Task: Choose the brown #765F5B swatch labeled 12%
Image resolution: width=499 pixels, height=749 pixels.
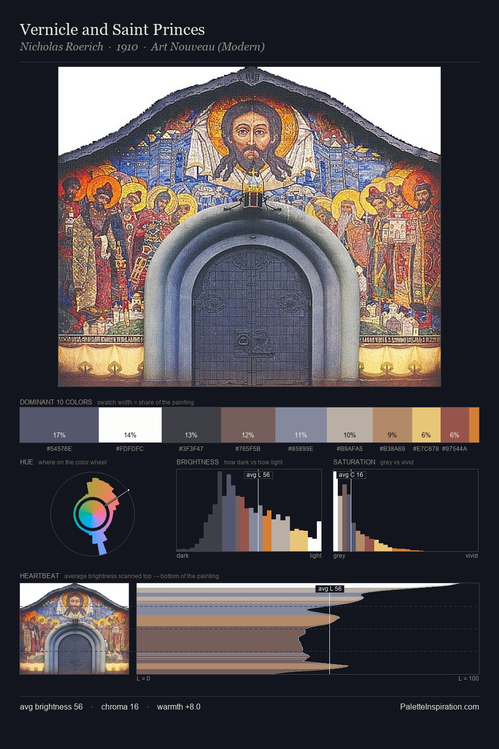Action: pyautogui.click(x=248, y=425)
